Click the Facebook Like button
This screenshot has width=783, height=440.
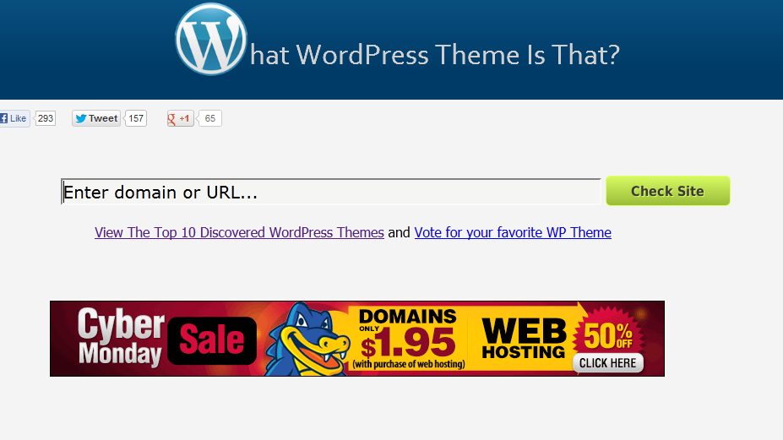(x=14, y=118)
